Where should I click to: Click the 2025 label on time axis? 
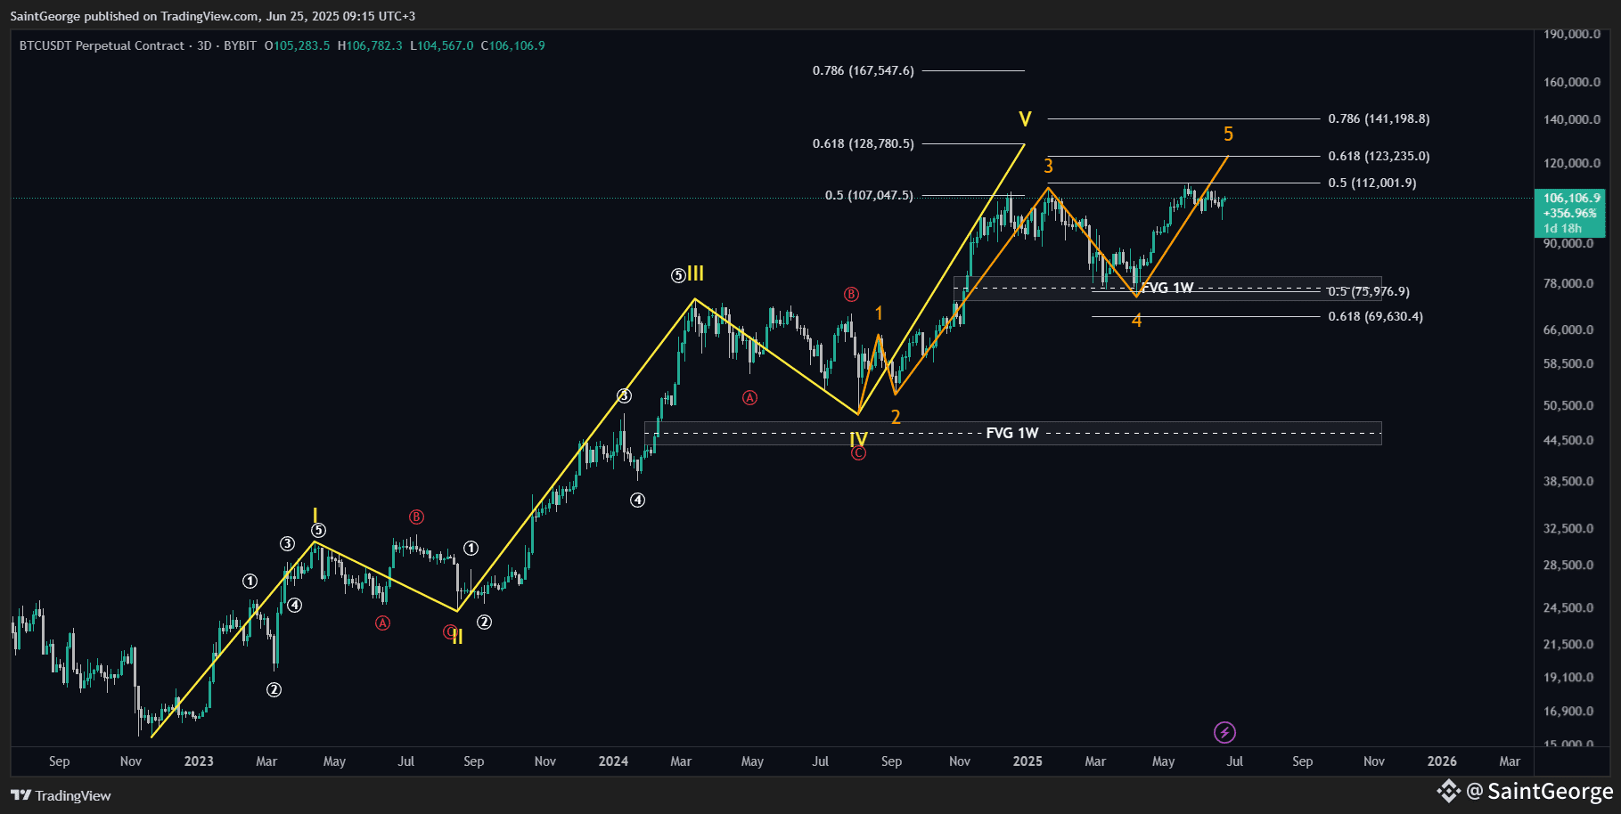pyautogui.click(x=1027, y=761)
